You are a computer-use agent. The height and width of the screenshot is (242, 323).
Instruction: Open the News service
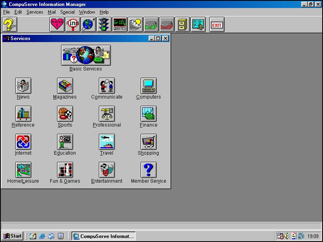[23, 86]
